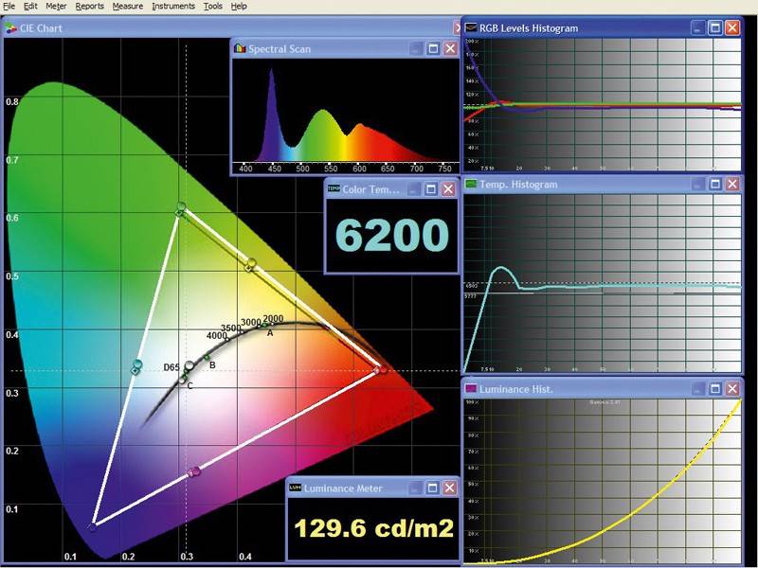This screenshot has height=568, width=758.
Task: Open the Instruments menu
Action: (173, 7)
